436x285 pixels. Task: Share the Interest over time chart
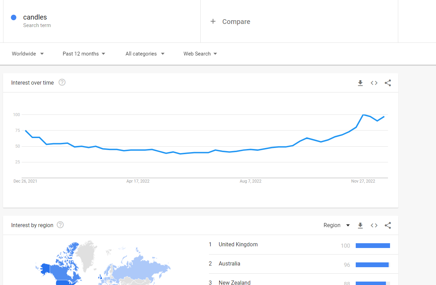click(x=388, y=83)
